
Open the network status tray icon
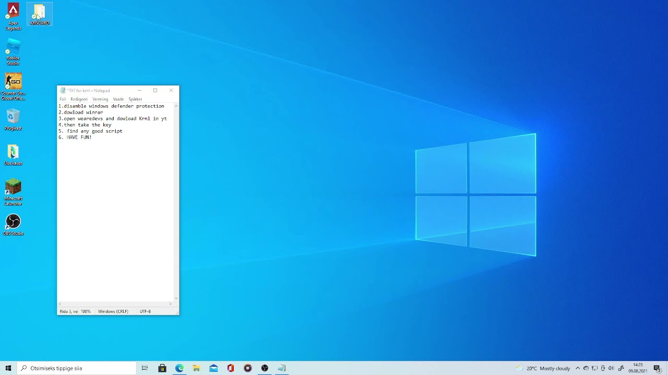point(594,368)
